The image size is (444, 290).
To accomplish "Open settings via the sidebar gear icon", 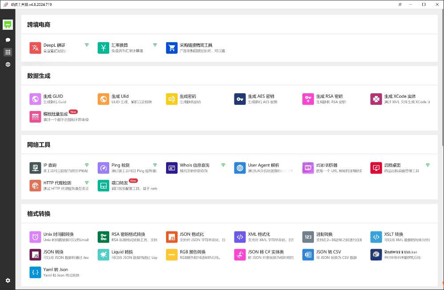I will point(8,280).
